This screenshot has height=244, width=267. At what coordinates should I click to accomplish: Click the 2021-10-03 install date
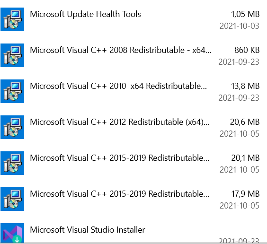coord(239,26)
